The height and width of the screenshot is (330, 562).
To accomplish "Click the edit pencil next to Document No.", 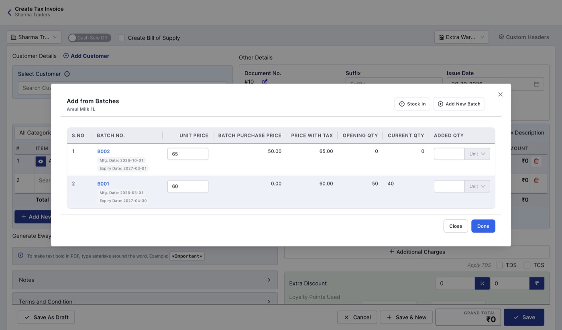I will pos(265,81).
